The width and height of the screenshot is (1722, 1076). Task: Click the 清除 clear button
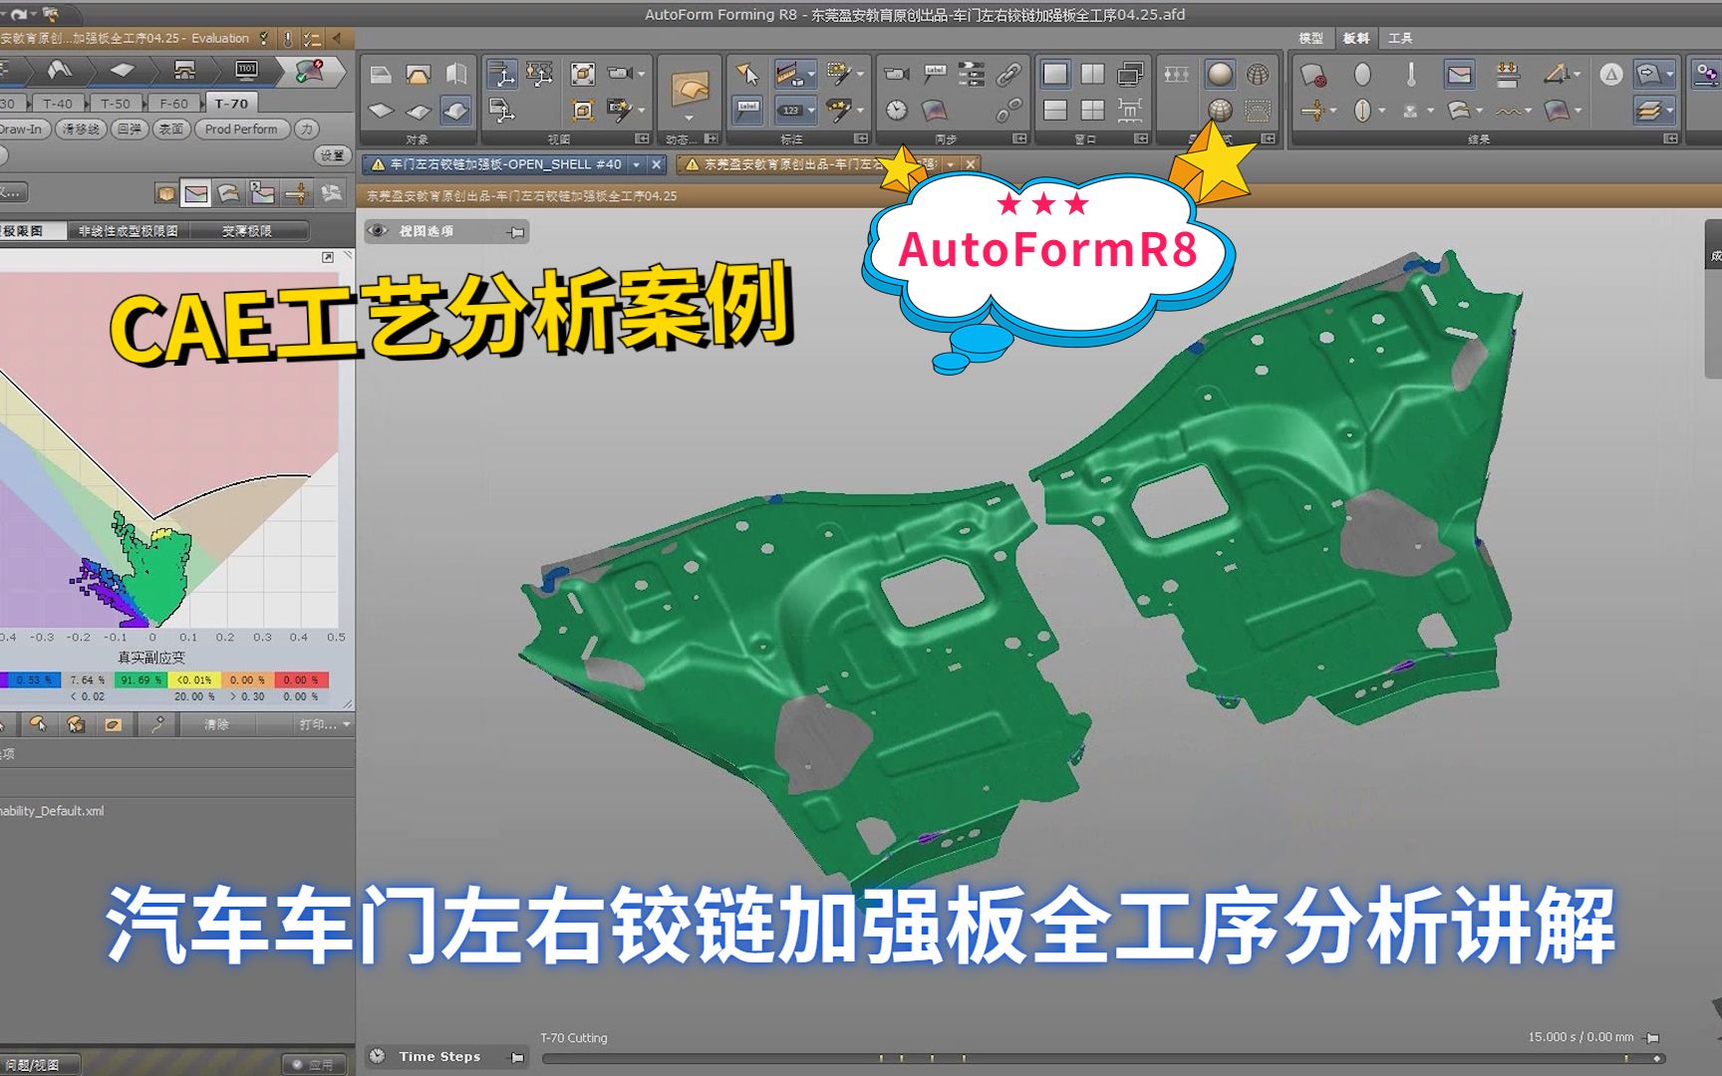216,725
